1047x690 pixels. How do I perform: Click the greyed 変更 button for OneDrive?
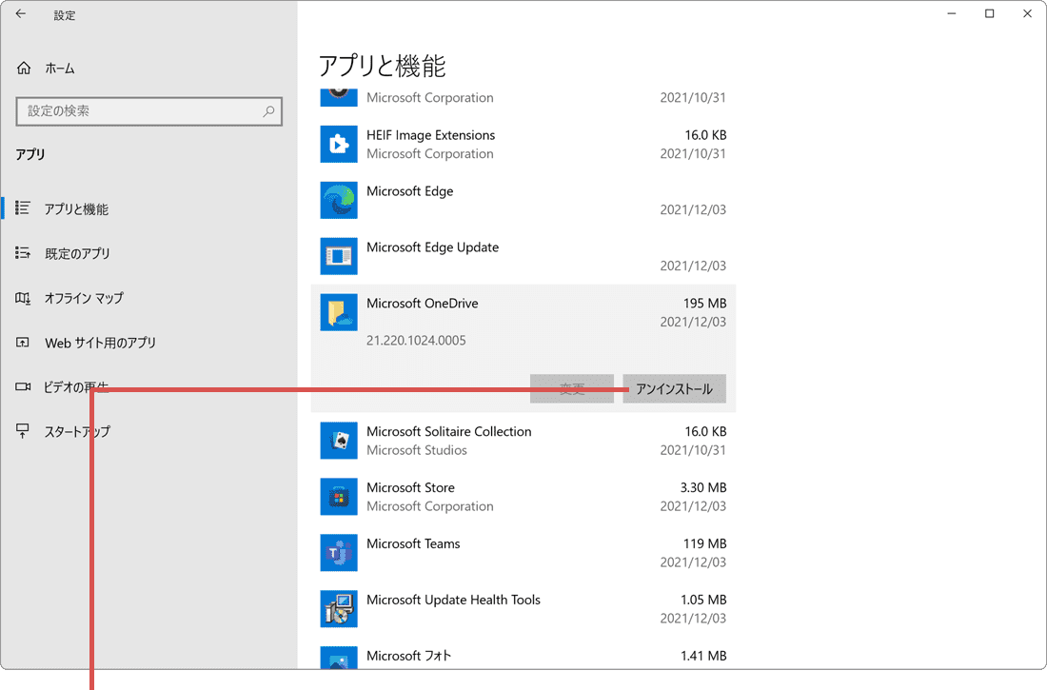coord(572,388)
